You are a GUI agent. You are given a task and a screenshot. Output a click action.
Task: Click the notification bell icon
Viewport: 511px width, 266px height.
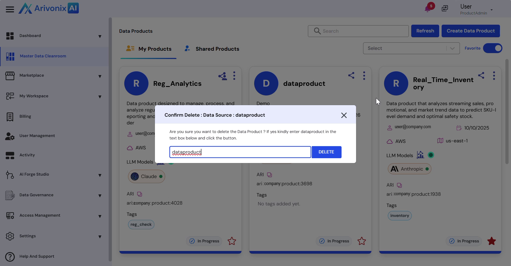(x=427, y=9)
